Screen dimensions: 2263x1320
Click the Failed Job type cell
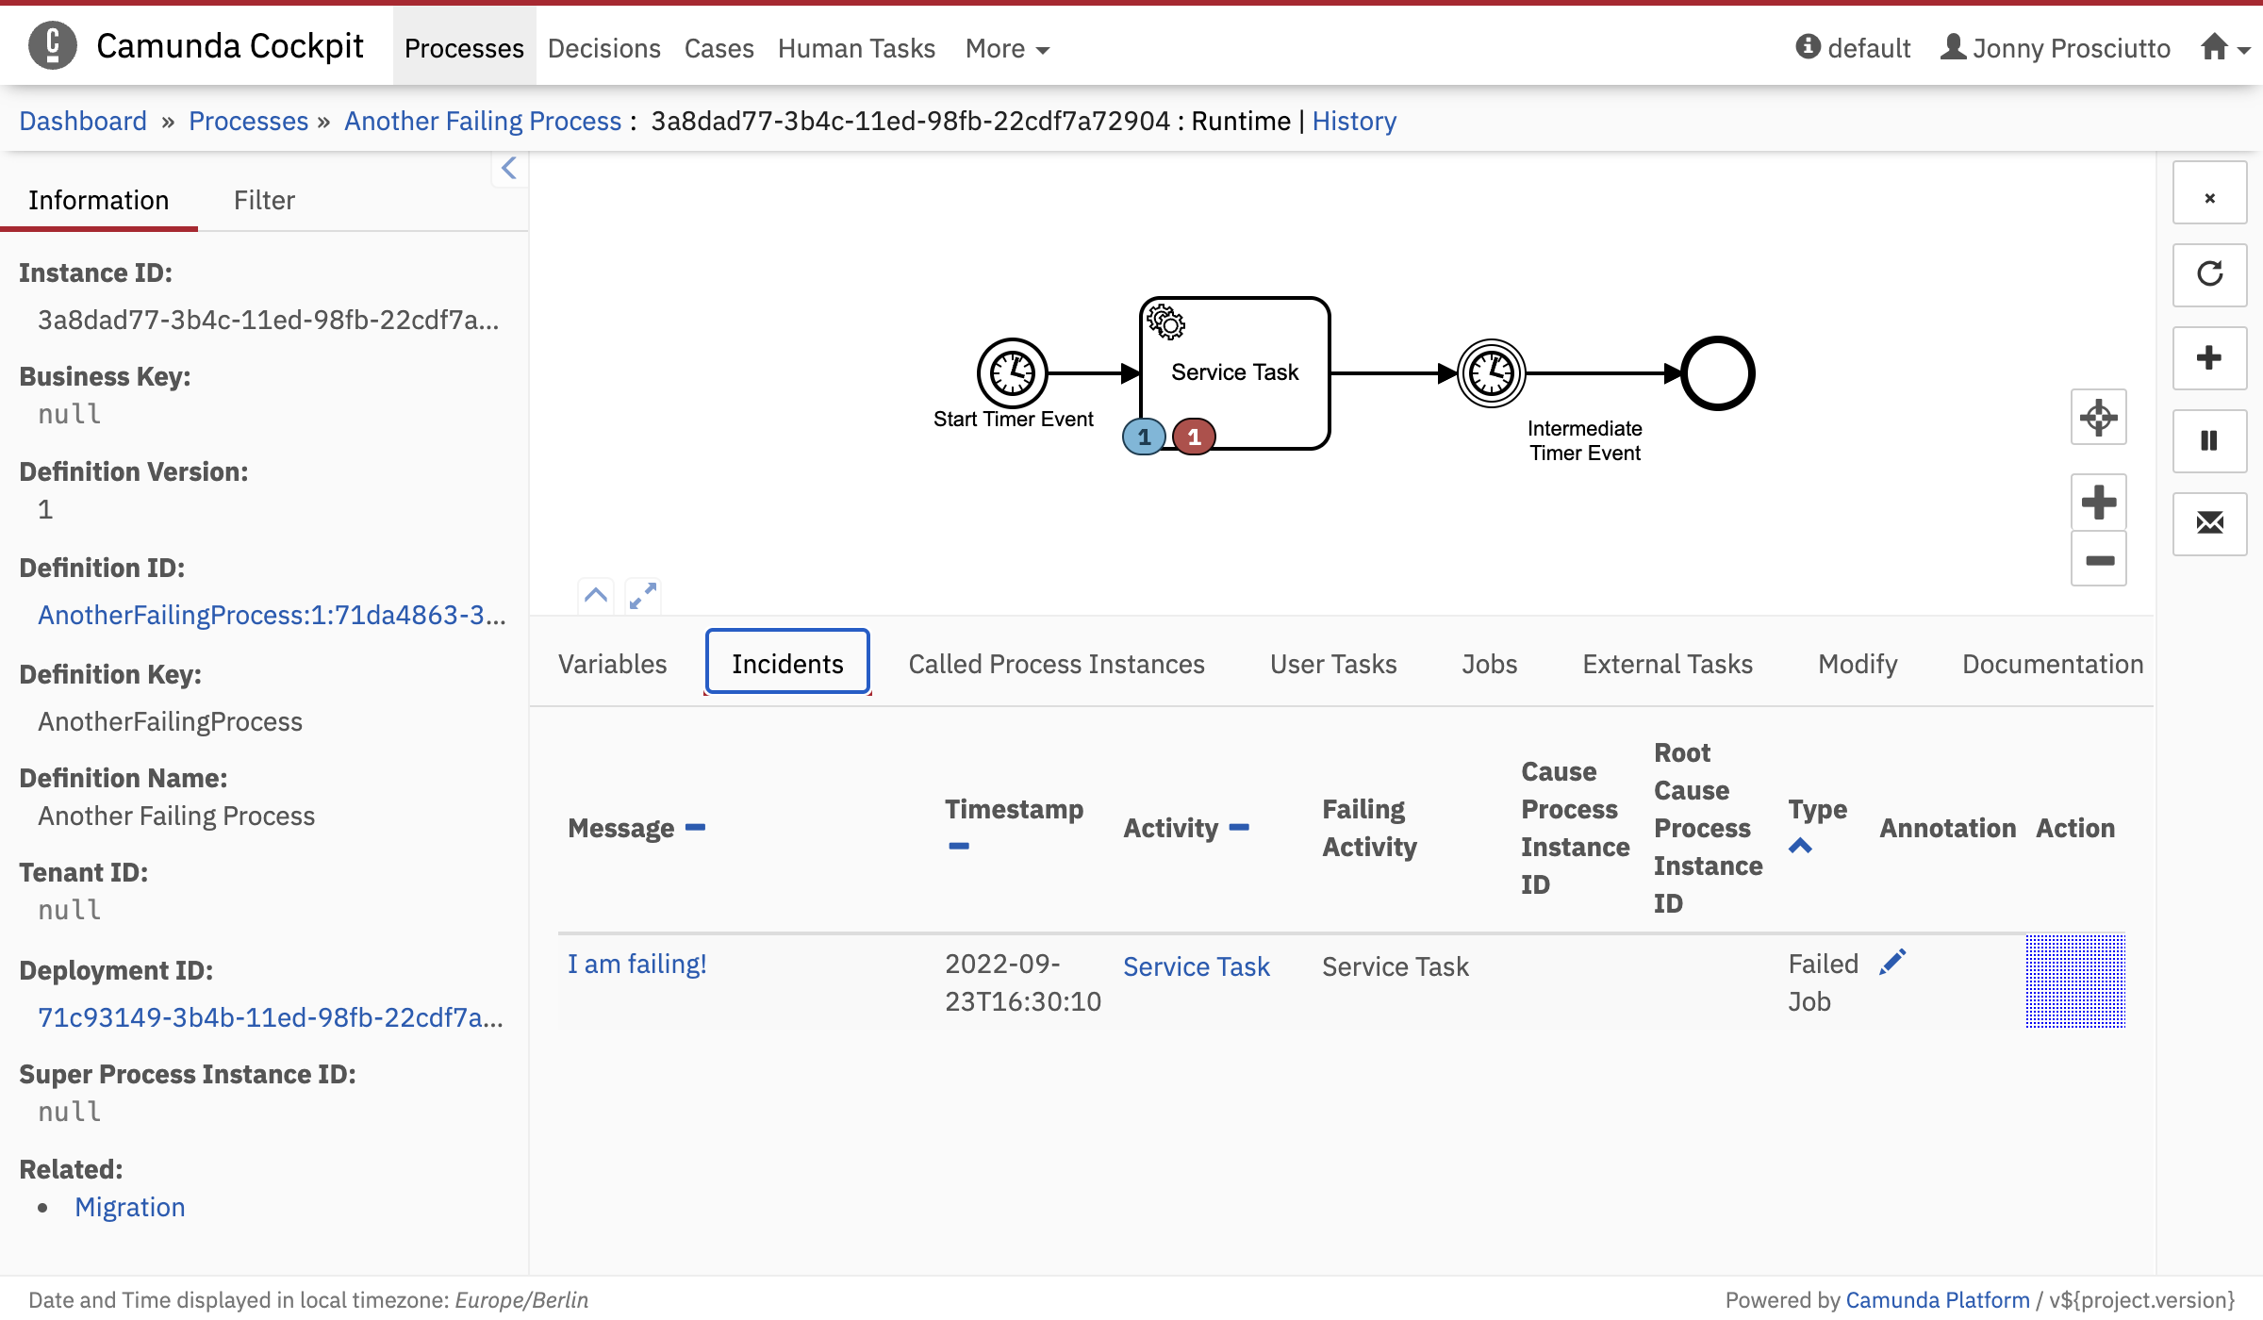(x=1824, y=982)
